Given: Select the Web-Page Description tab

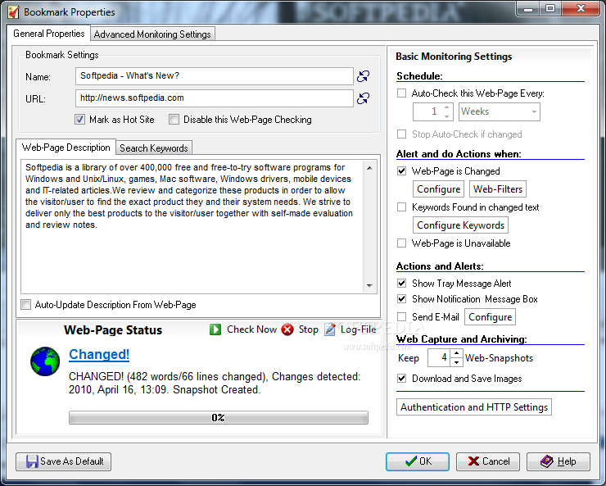Looking at the screenshot, I should [x=66, y=148].
